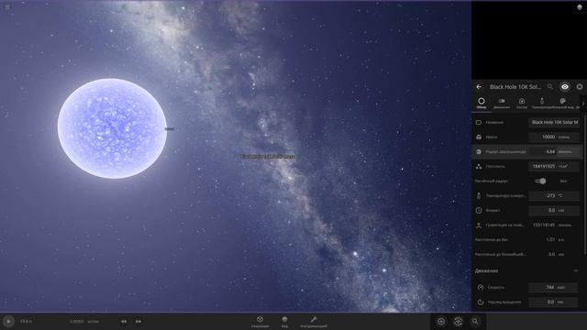The height and width of the screenshot is (330, 587).
Task: Toggle the calculated radius switch
Action: coord(540,181)
